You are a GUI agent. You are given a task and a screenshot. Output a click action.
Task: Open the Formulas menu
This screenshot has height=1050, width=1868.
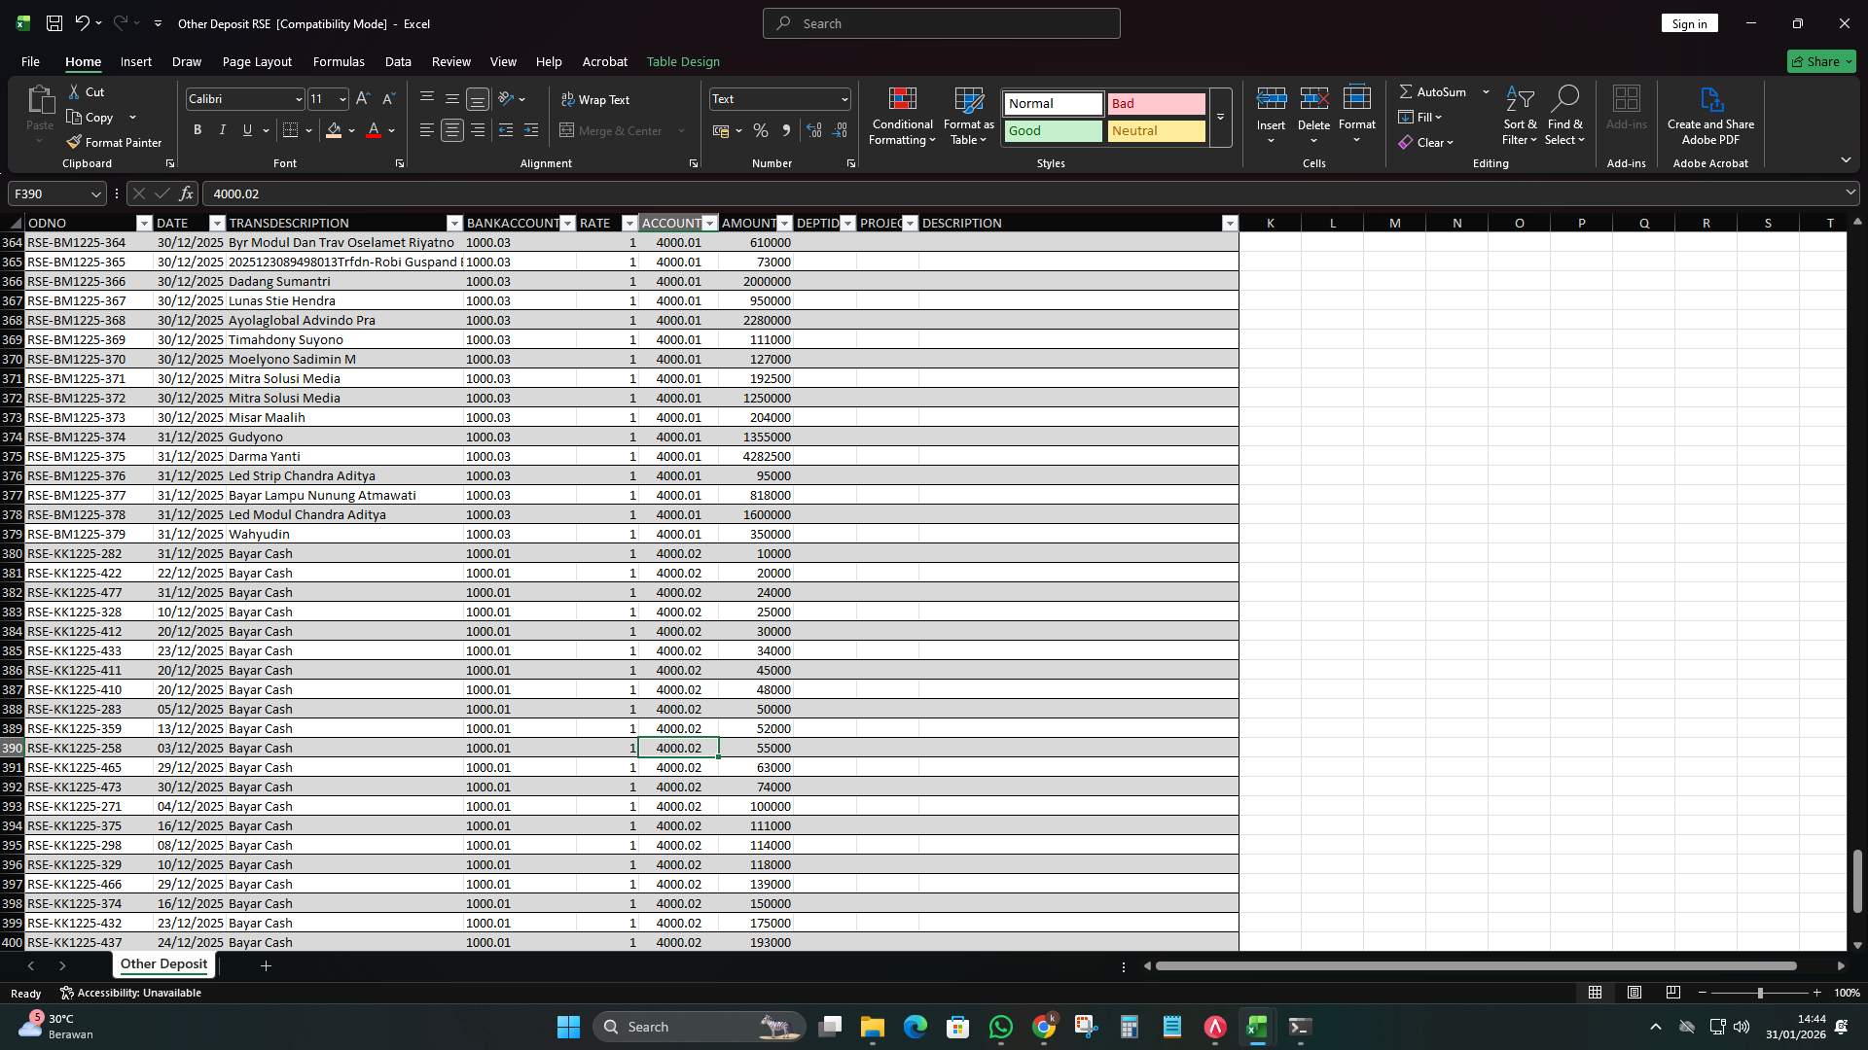point(339,61)
